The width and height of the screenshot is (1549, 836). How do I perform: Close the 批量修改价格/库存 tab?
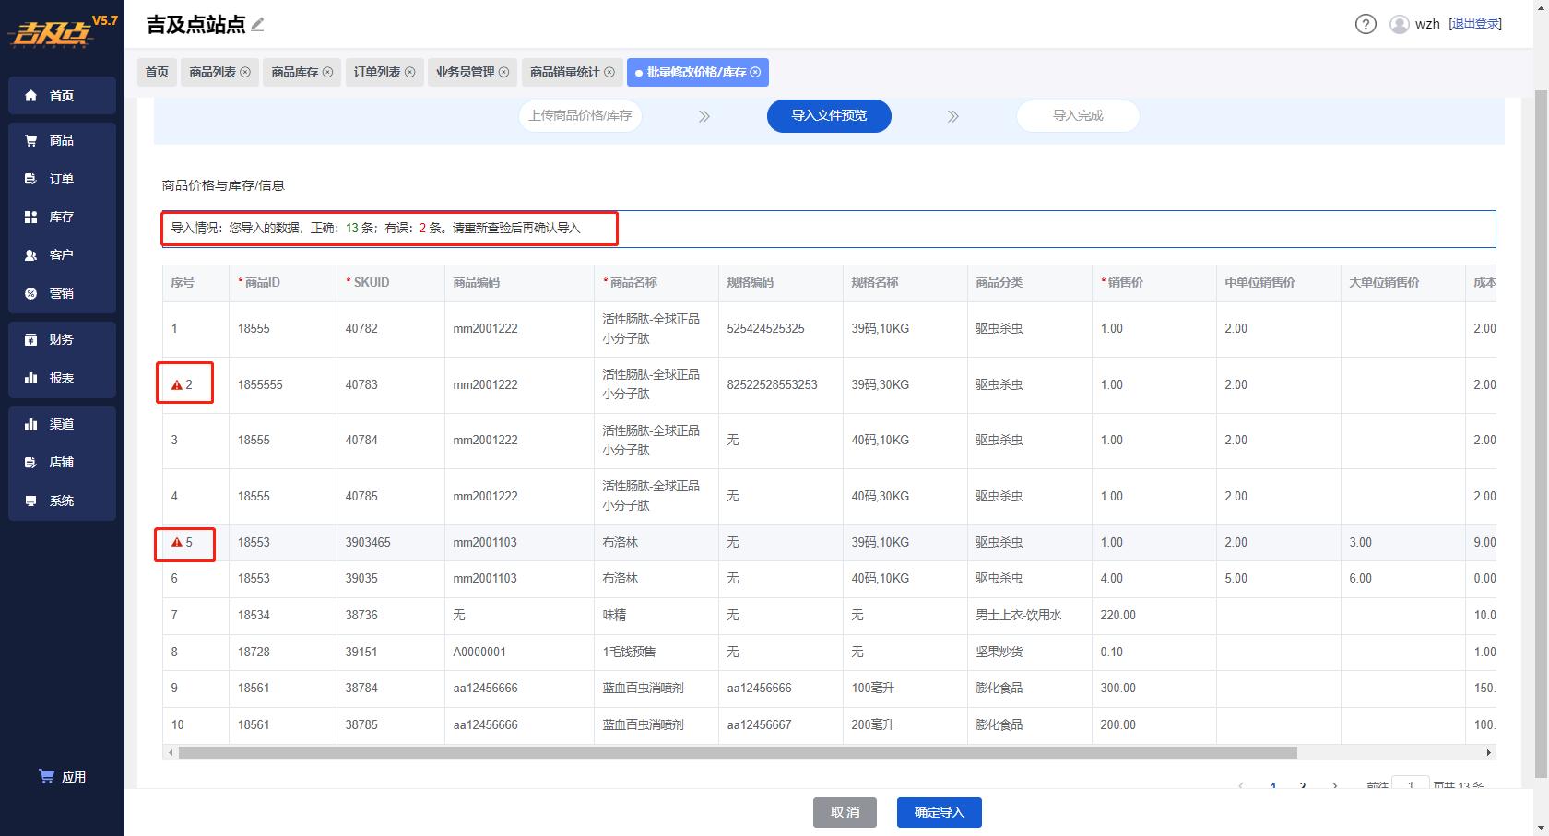pos(755,72)
